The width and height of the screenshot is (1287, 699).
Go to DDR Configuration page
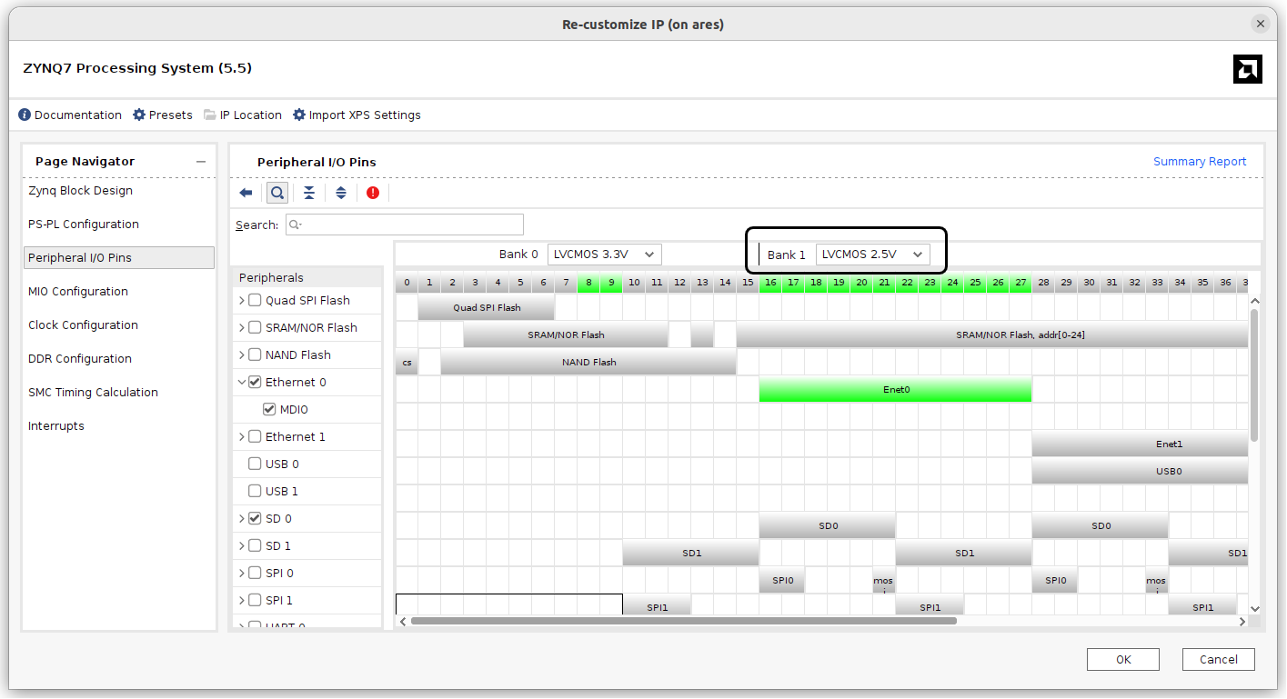click(x=80, y=359)
